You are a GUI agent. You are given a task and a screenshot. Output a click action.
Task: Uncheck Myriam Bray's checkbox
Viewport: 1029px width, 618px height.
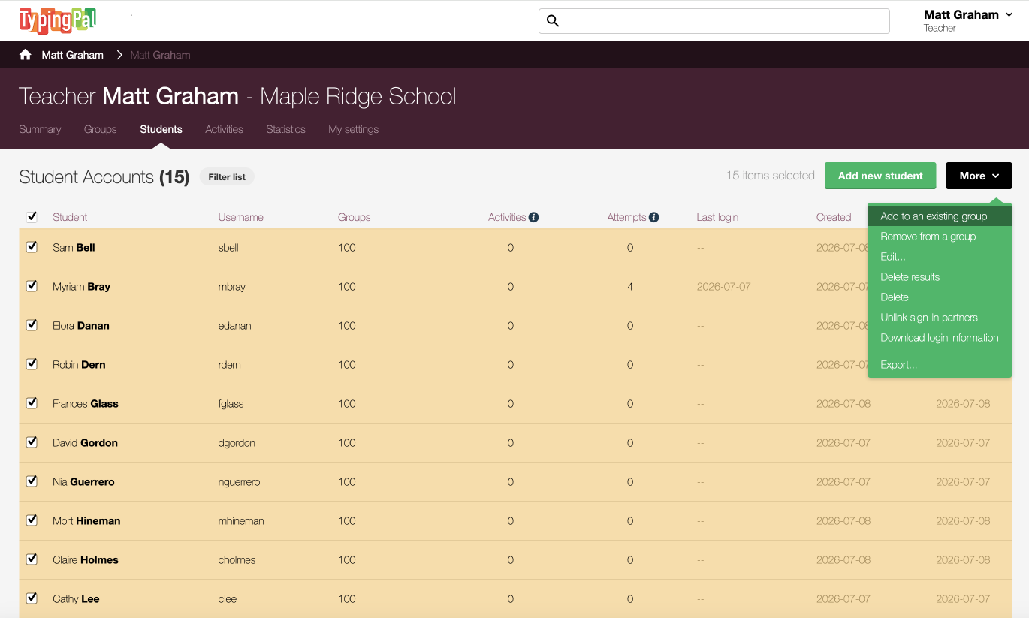click(32, 285)
